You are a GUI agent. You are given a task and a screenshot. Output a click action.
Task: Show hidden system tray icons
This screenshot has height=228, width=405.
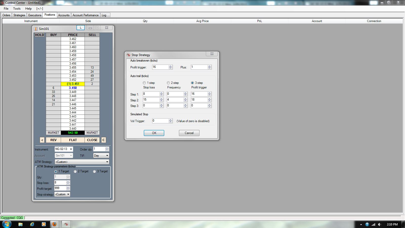(361, 224)
